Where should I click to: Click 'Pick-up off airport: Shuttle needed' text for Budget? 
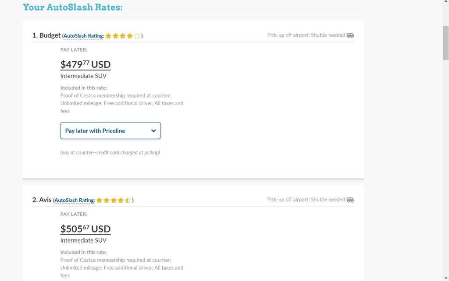306,35
